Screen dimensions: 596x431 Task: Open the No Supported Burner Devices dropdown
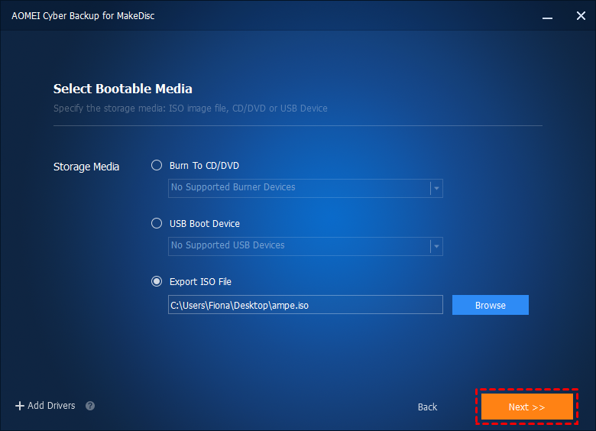[x=305, y=188]
